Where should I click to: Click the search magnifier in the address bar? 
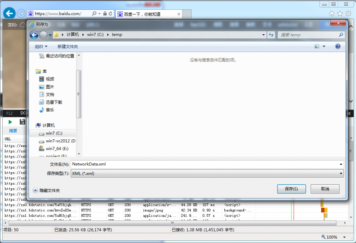(94, 14)
